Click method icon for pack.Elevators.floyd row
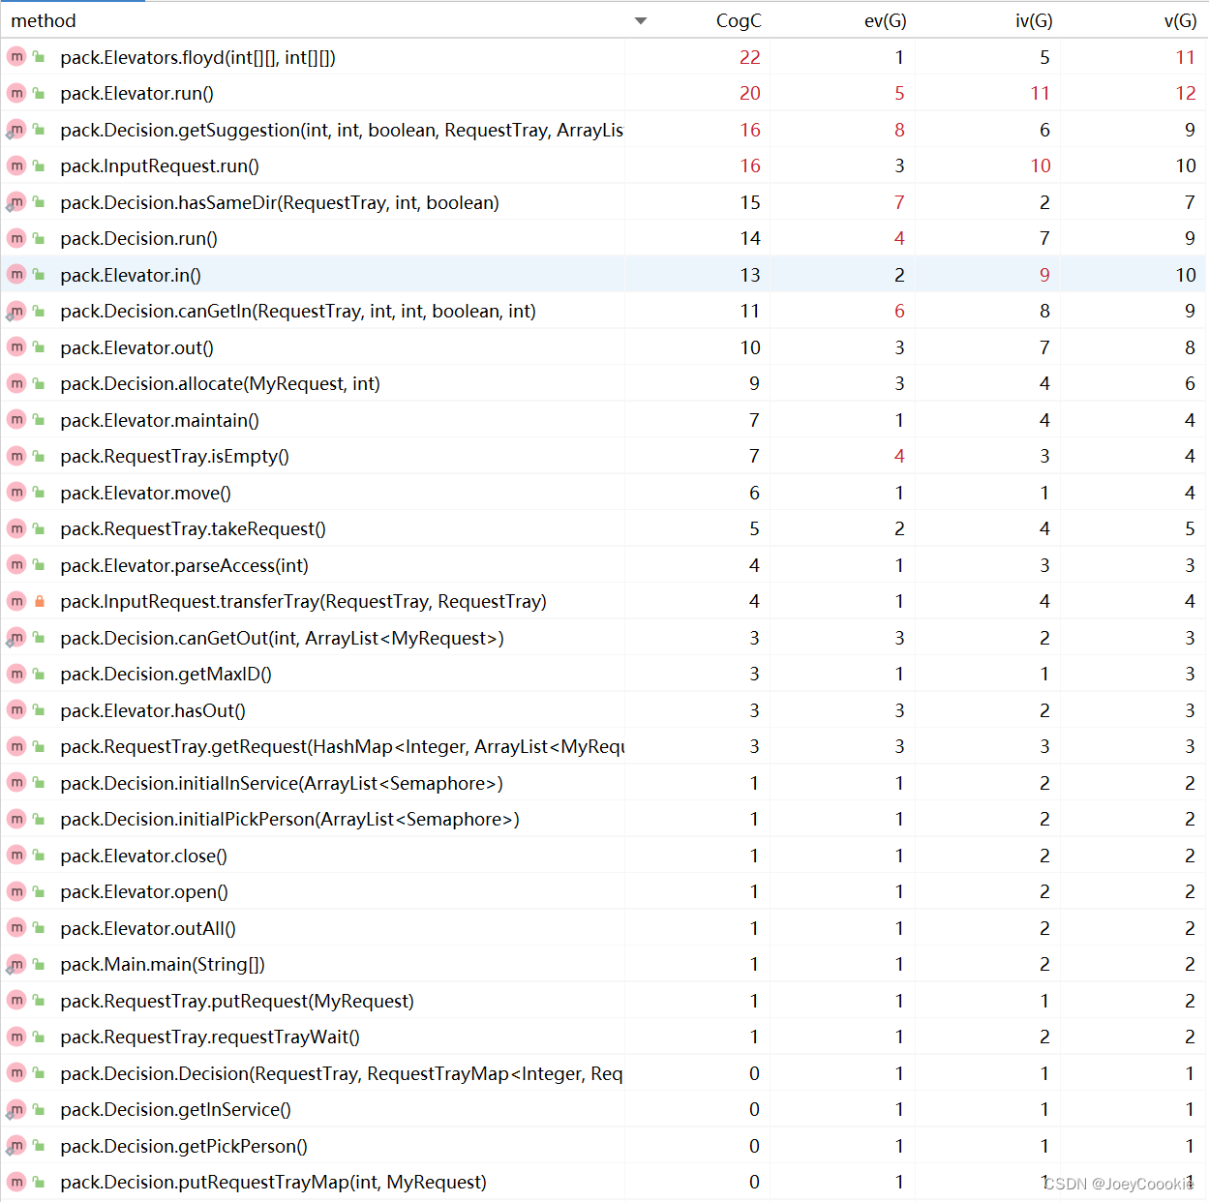The height and width of the screenshot is (1202, 1209). coord(16,57)
